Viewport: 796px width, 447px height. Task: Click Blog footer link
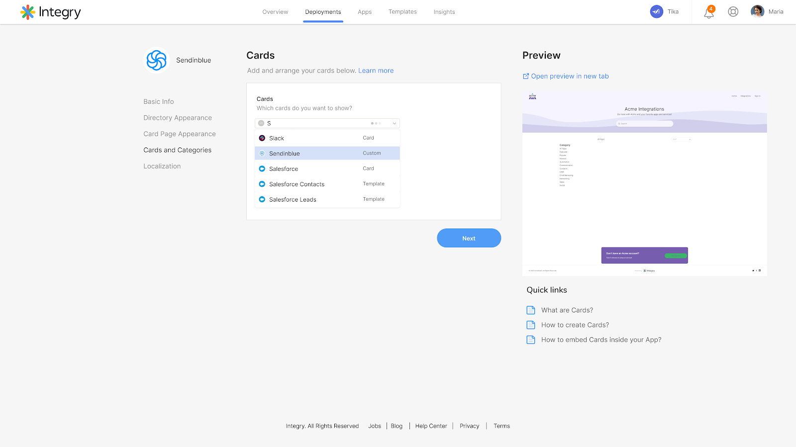point(397,426)
